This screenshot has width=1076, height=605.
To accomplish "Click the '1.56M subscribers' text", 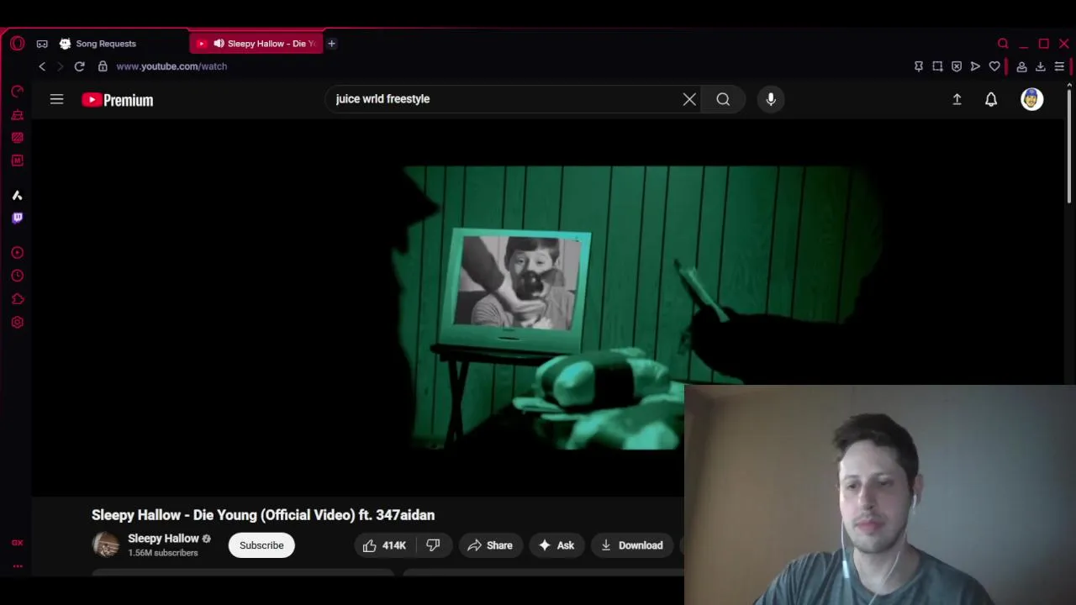I will 163,553.
